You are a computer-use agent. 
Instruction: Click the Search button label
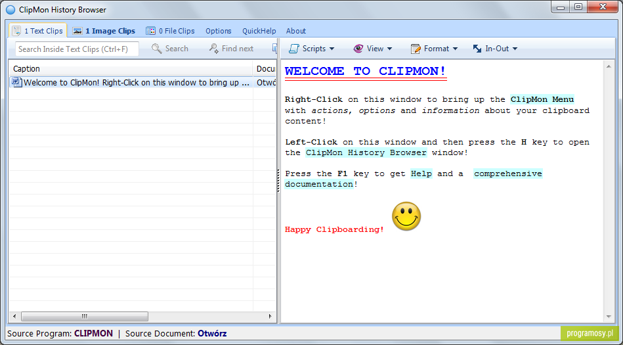click(x=177, y=49)
